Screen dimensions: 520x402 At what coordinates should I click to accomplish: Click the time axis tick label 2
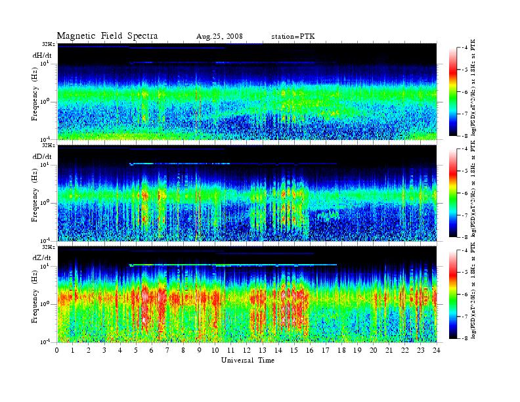pos(89,350)
